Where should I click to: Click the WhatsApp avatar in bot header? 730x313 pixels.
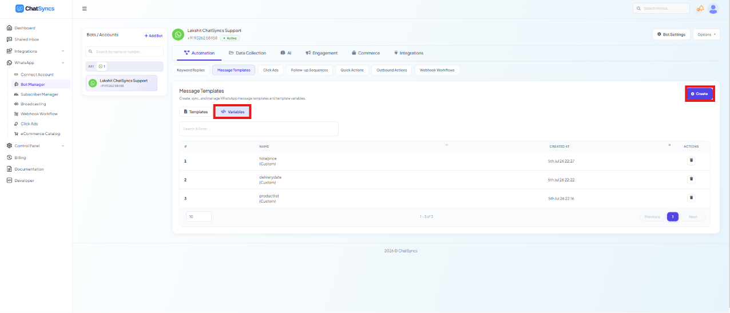[178, 34]
